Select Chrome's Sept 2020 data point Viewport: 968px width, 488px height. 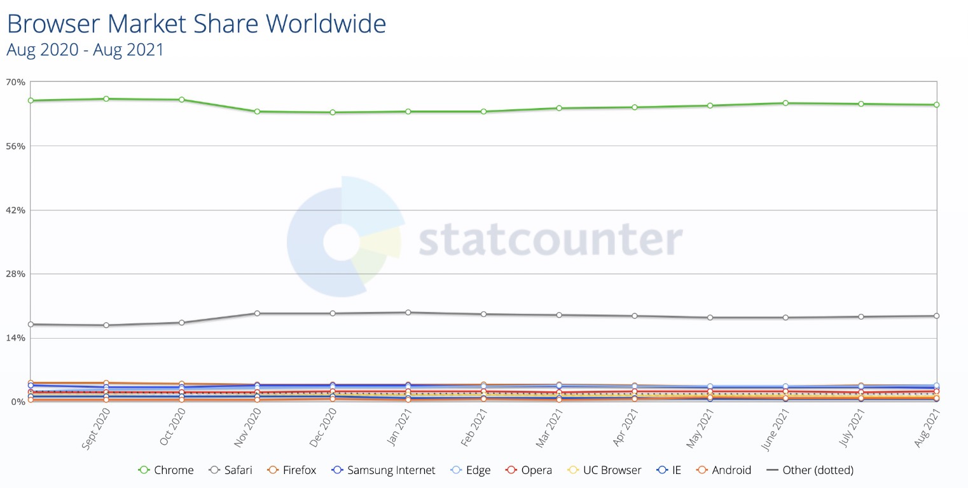pos(106,98)
